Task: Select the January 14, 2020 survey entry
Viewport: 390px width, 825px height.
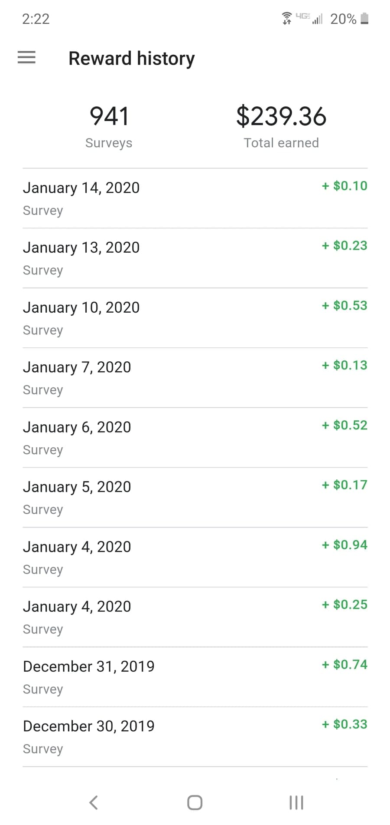Action: (x=195, y=198)
